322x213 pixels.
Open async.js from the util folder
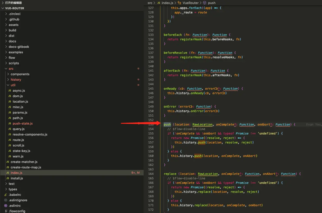pyautogui.click(x=19, y=91)
